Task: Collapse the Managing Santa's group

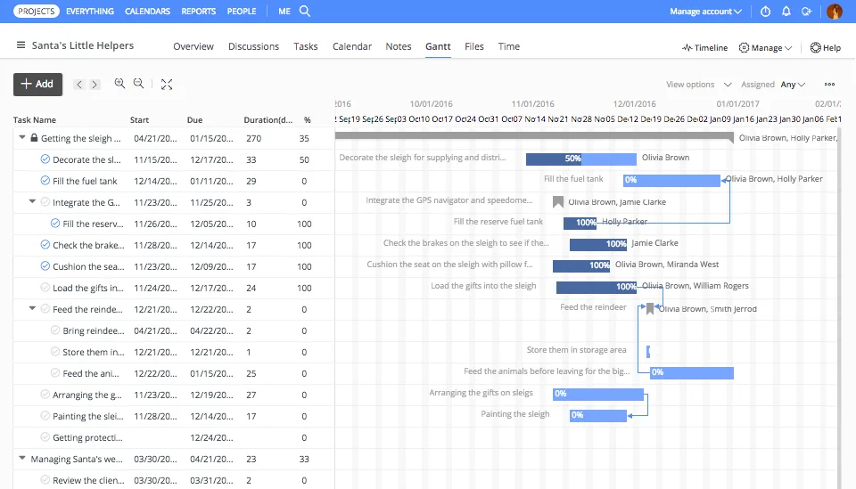Action: coord(22,458)
